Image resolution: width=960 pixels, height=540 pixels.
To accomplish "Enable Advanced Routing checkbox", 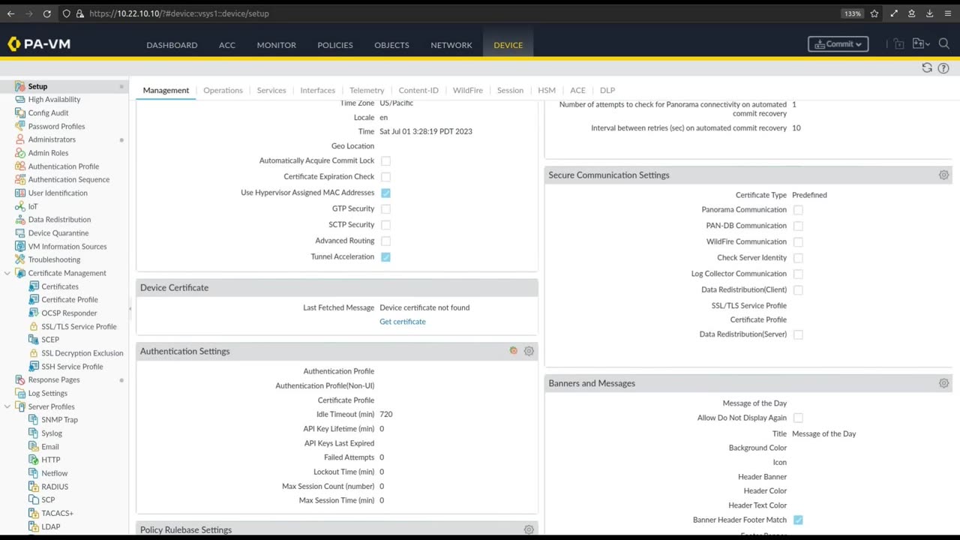I will (x=385, y=241).
